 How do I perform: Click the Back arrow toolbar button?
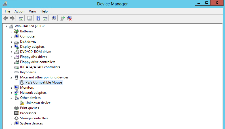(5, 18)
